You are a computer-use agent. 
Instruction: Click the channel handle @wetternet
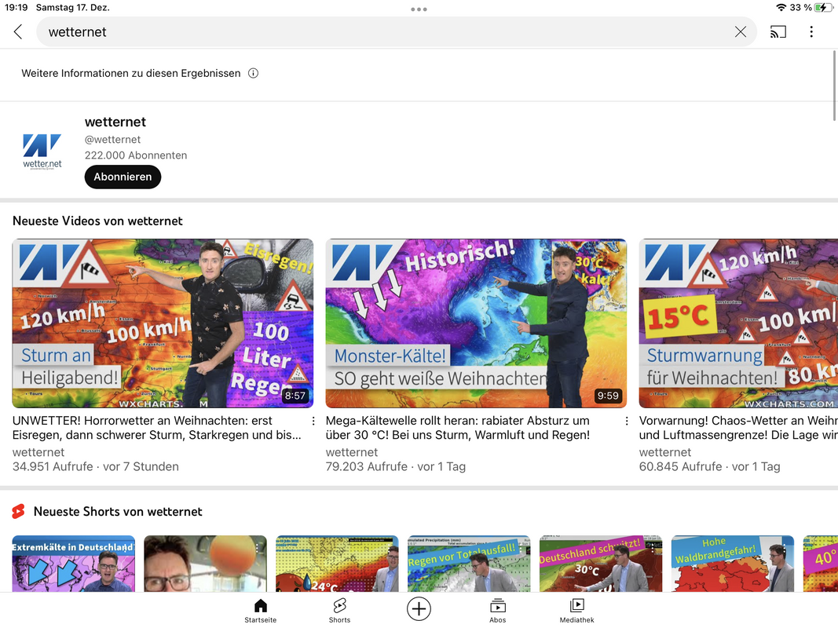click(x=113, y=140)
